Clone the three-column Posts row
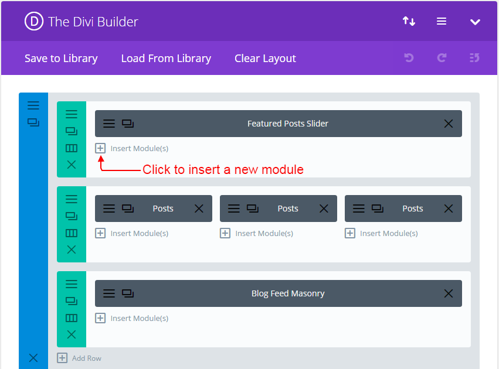Screen dimensions: 499x369 click(x=72, y=216)
